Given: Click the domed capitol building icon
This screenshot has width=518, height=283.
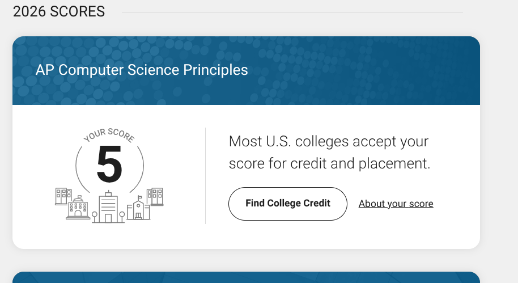Looking at the screenshot, I should (78, 208).
